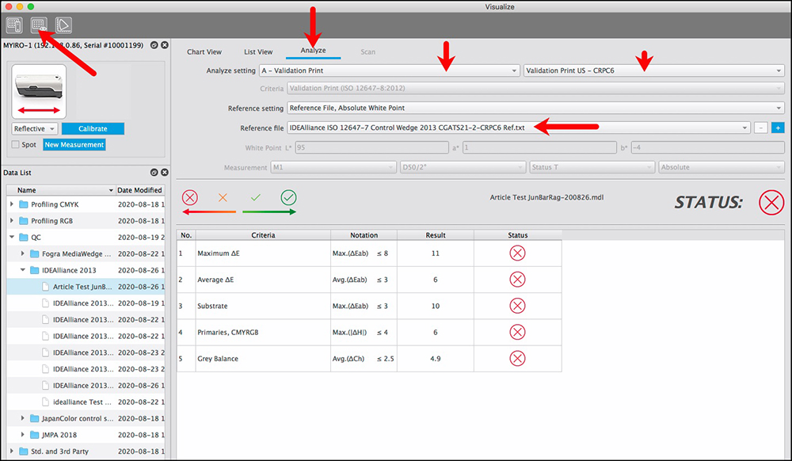Click the plus button beside Reference file

click(x=777, y=128)
